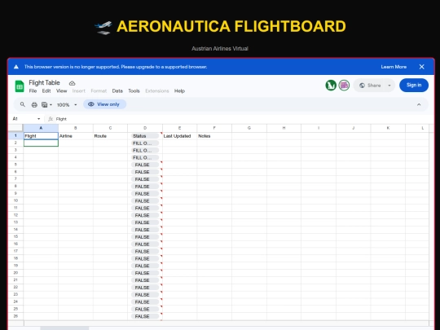Click the Aeronautica Flightboard heading

(231, 26)
